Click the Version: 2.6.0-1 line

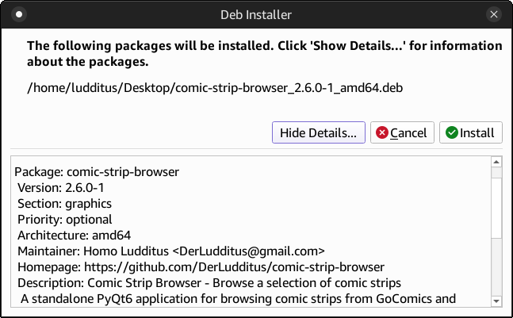pyautogui.click(x=61, y=188)
